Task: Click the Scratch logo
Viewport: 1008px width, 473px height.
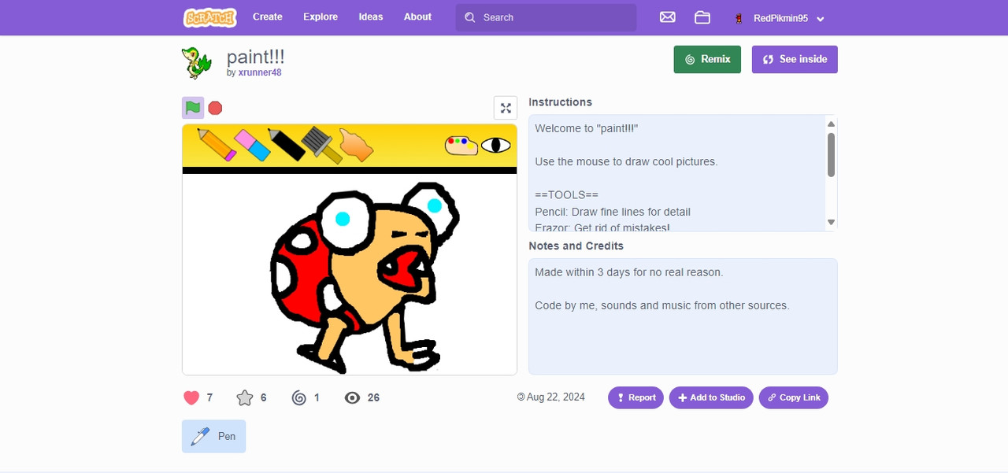Action: [209, 17]
